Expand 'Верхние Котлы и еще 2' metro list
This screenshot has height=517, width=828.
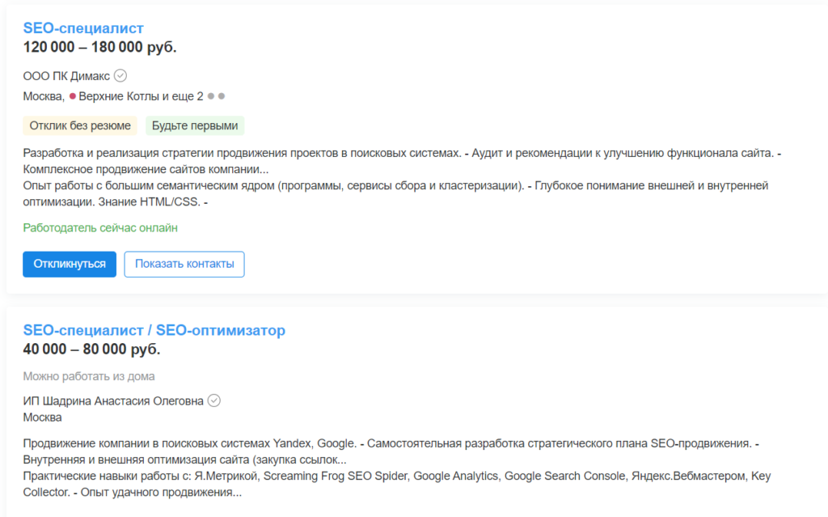[141, 96]
